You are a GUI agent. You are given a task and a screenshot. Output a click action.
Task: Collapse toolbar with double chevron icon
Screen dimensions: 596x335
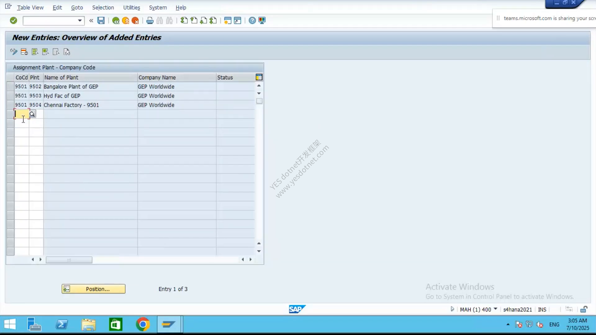91,20
